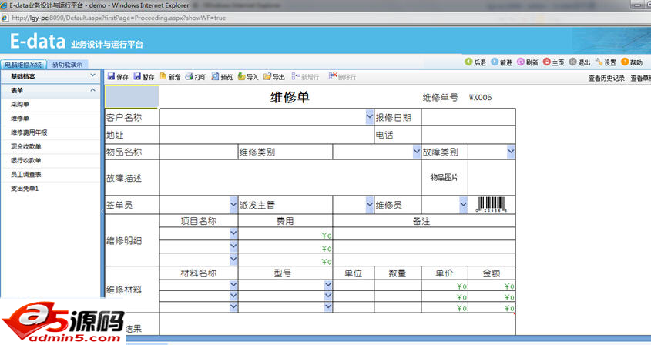The image size is (651, 345).
Task: Click the New (新增) document icon
Action: click(163, 77)
